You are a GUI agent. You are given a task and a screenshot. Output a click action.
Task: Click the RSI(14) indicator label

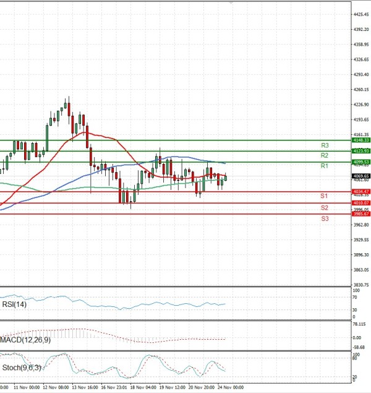click(x=12, y=303)
